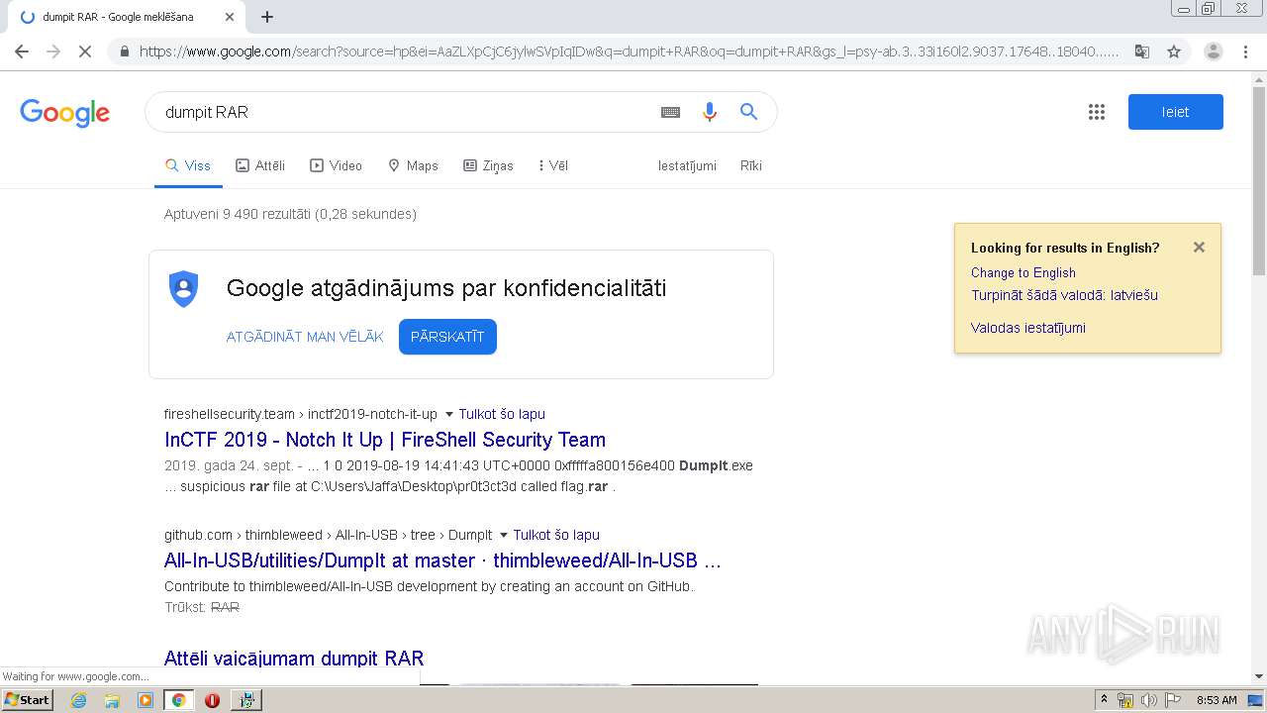Bookmark this page with the star icon

tap(1174, 51)
